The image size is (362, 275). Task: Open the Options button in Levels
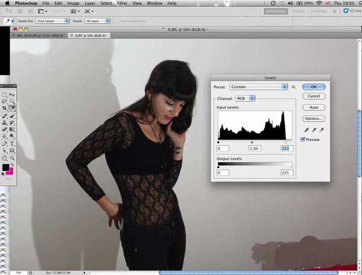click(x=313, y=118)
